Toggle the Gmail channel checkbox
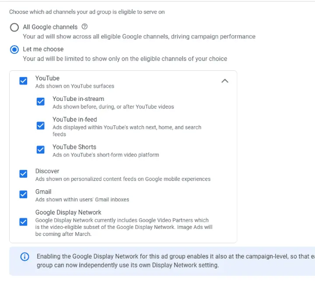This screenshot has height=284, width=315. (x=24, y=194)
